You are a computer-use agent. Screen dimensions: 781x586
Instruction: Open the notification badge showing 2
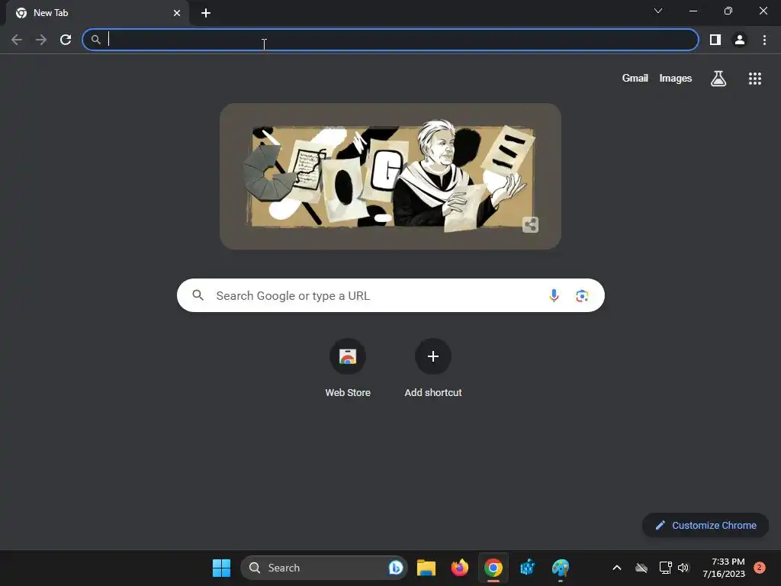pyautogui.click(x=759, y=568)
